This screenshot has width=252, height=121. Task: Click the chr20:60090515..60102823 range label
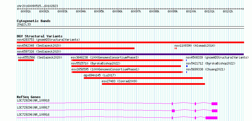click(37, 6)
